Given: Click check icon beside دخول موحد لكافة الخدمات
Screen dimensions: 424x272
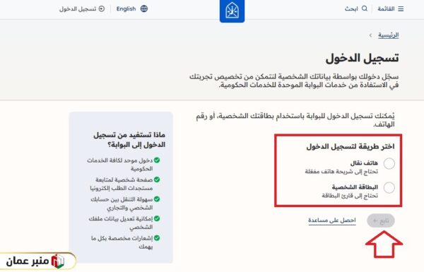Looking at the screenshot, I should coord(157,160).
